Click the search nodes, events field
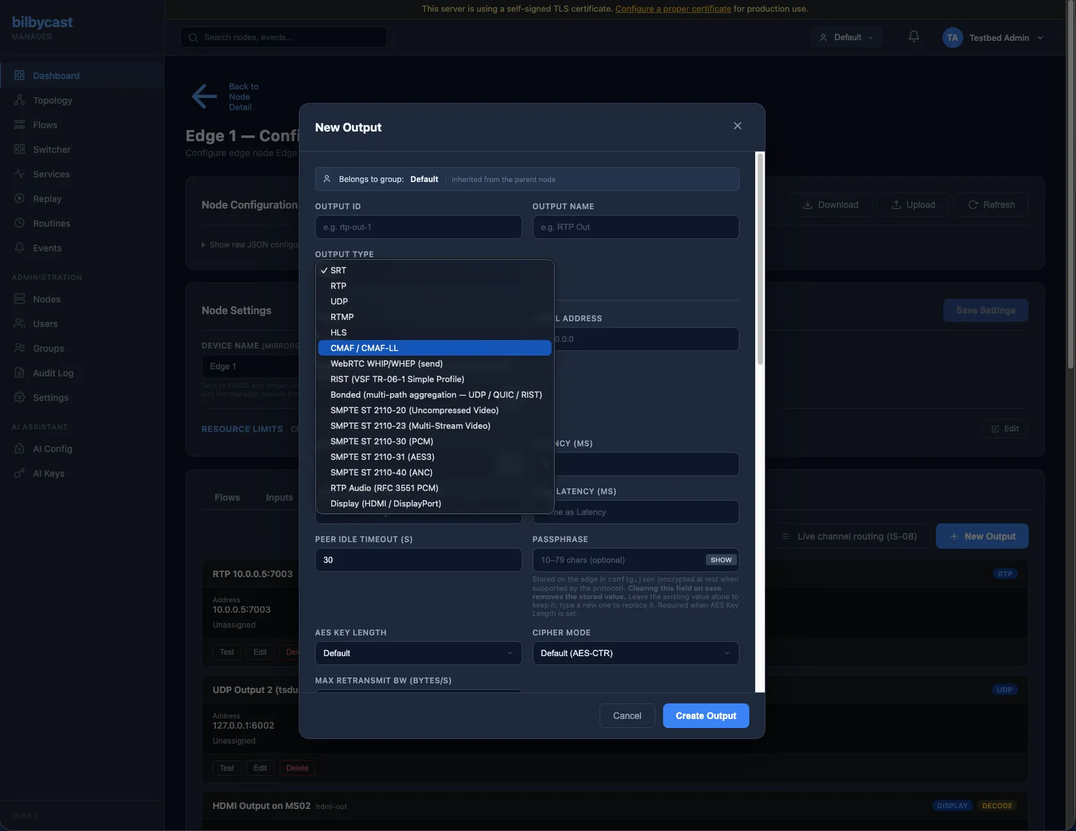The height and width of the screenshot is (831, 1076). point(284,38)
